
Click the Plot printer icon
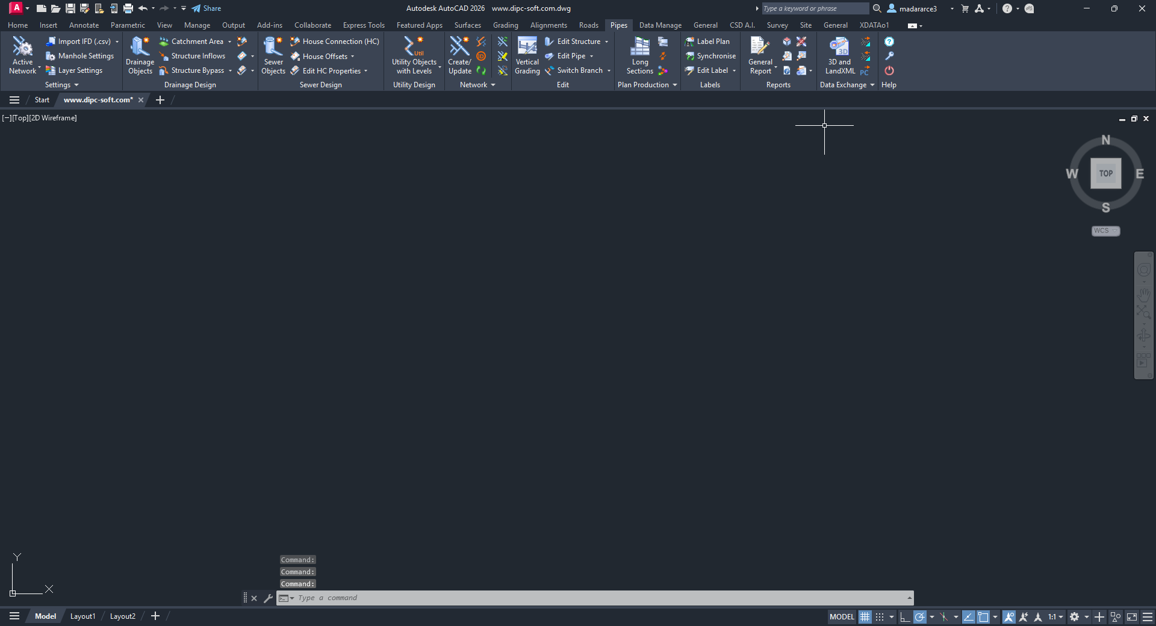tap(128, 8)
